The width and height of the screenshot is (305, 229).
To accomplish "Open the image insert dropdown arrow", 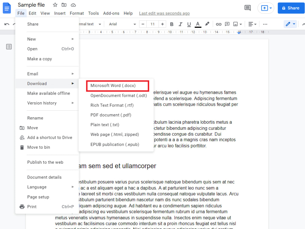I will 241,24.
